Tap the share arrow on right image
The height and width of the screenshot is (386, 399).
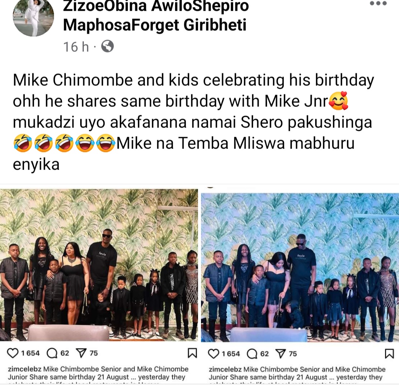pos(281,354)
